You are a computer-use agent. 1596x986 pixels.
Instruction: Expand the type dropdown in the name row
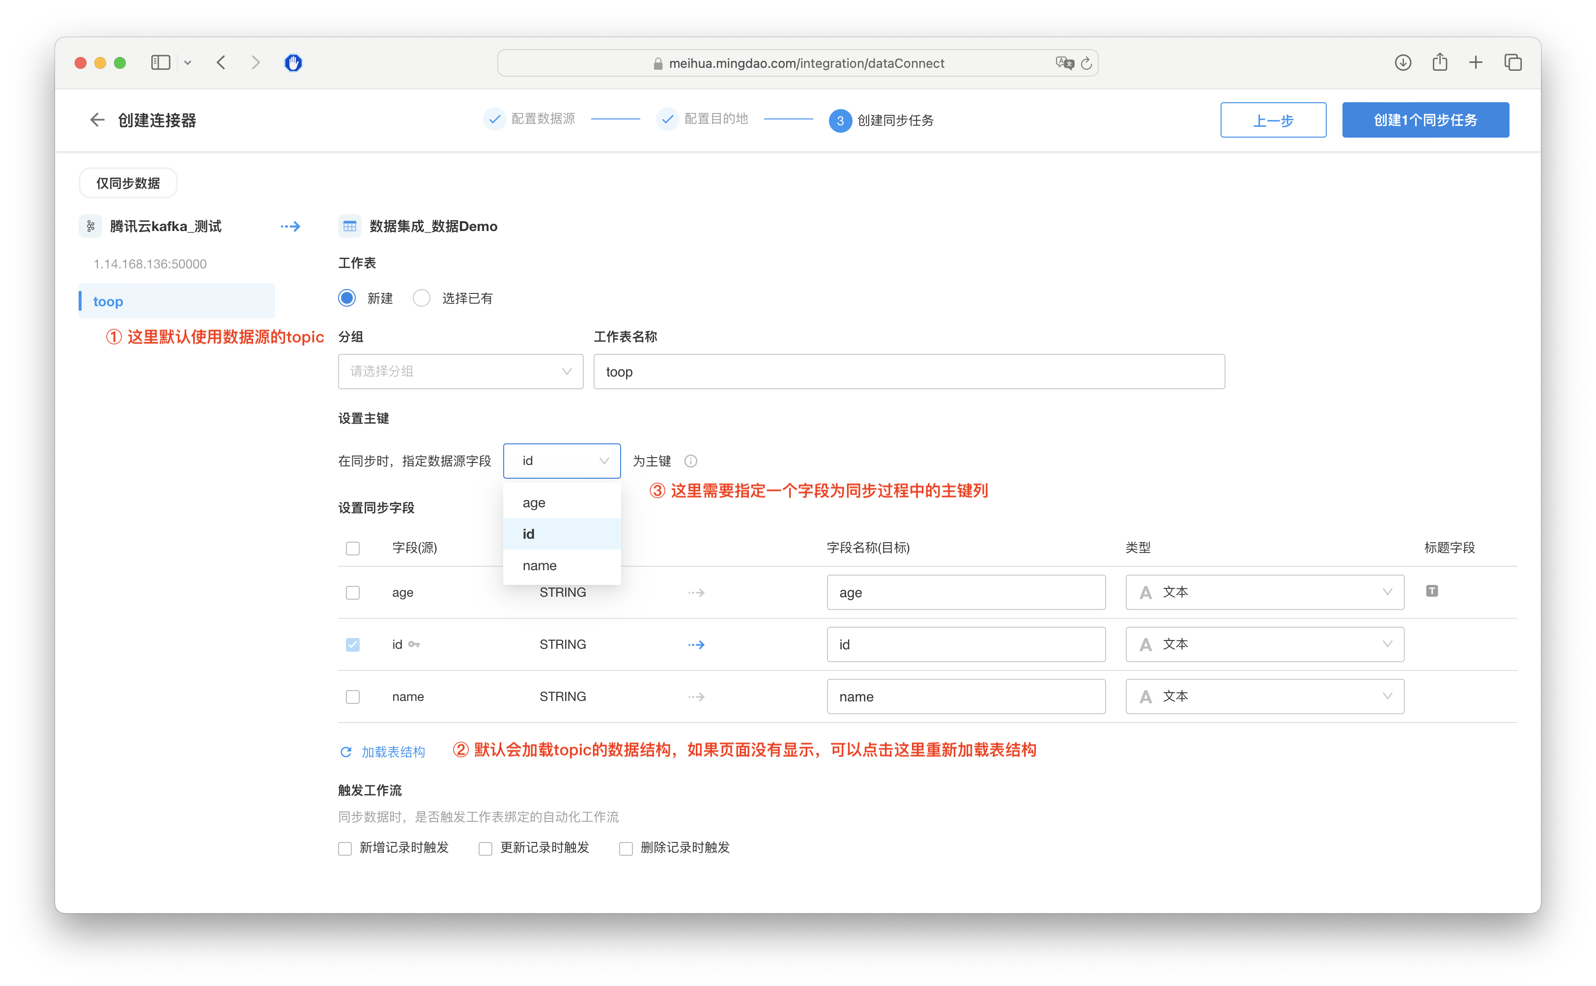pyautogui.click(x=1264, y=696)
